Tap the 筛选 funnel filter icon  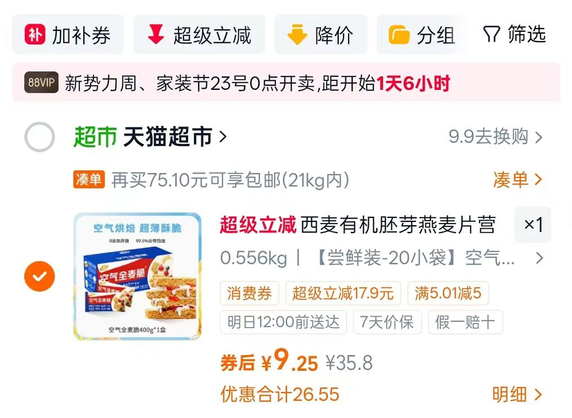pyautogui.click(x=491, y=34)
